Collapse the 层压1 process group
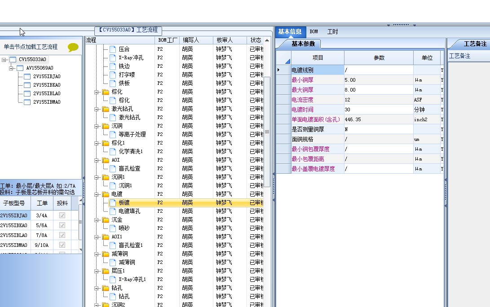 [97, 271]
